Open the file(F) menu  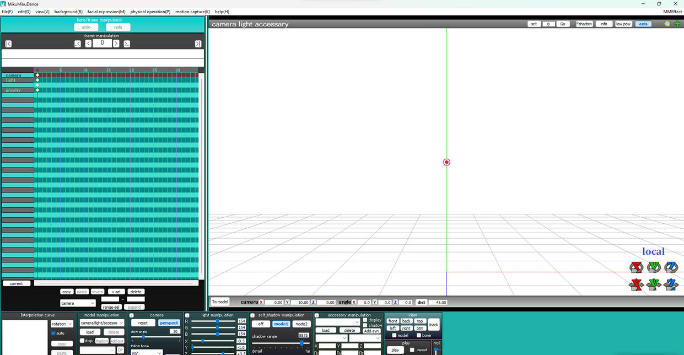coord(7,12)
